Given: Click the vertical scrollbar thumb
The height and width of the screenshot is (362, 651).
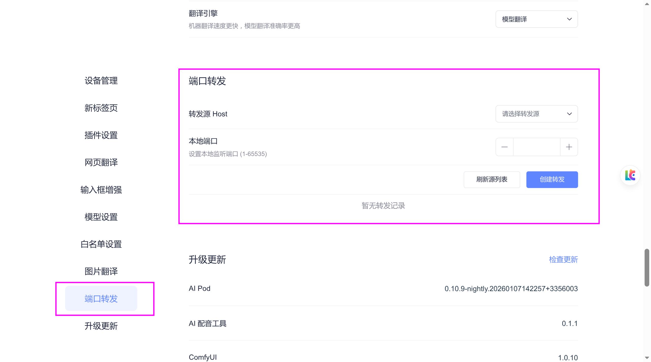Looking at the screenshot, I should coord(647,268).
